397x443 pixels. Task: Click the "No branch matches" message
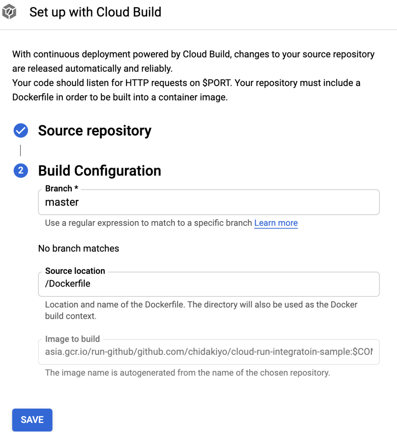79,248
